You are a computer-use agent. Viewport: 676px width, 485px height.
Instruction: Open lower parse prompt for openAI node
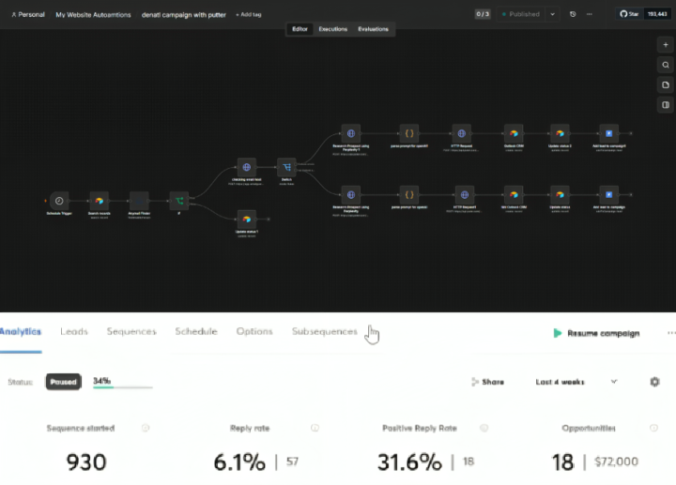(x=409, y=195)
